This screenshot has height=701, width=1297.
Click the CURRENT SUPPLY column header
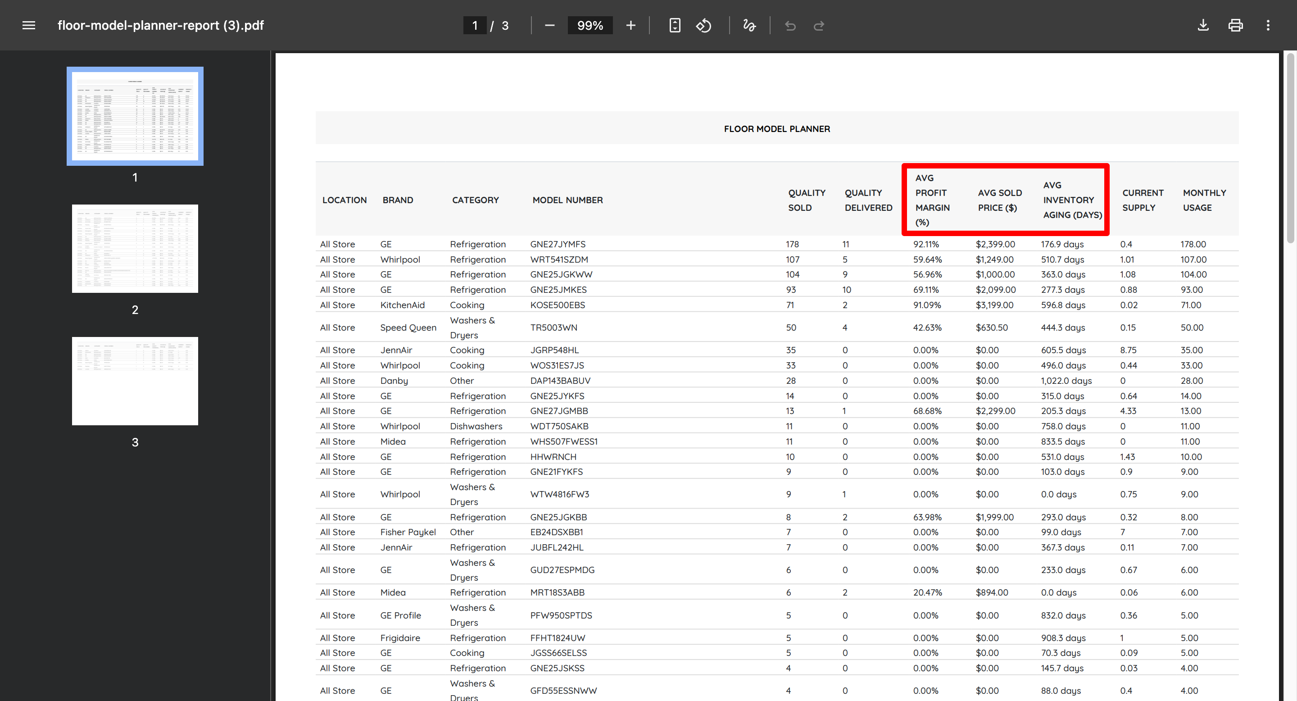[1143, 200]
